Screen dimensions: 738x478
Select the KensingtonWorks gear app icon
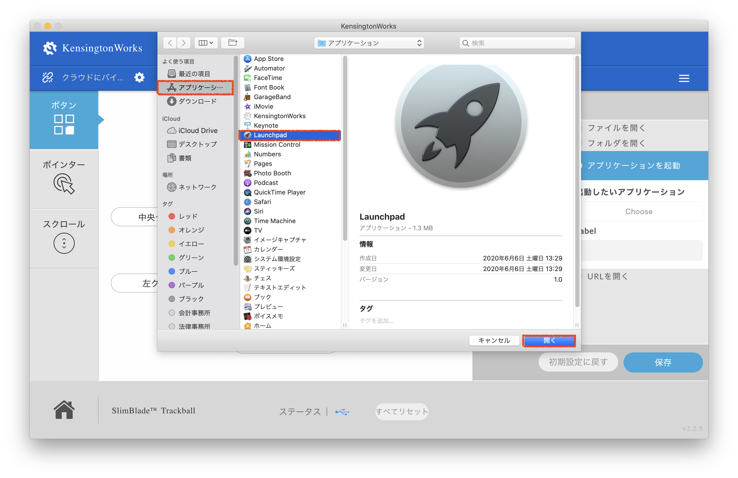click(x=247, y=116)
